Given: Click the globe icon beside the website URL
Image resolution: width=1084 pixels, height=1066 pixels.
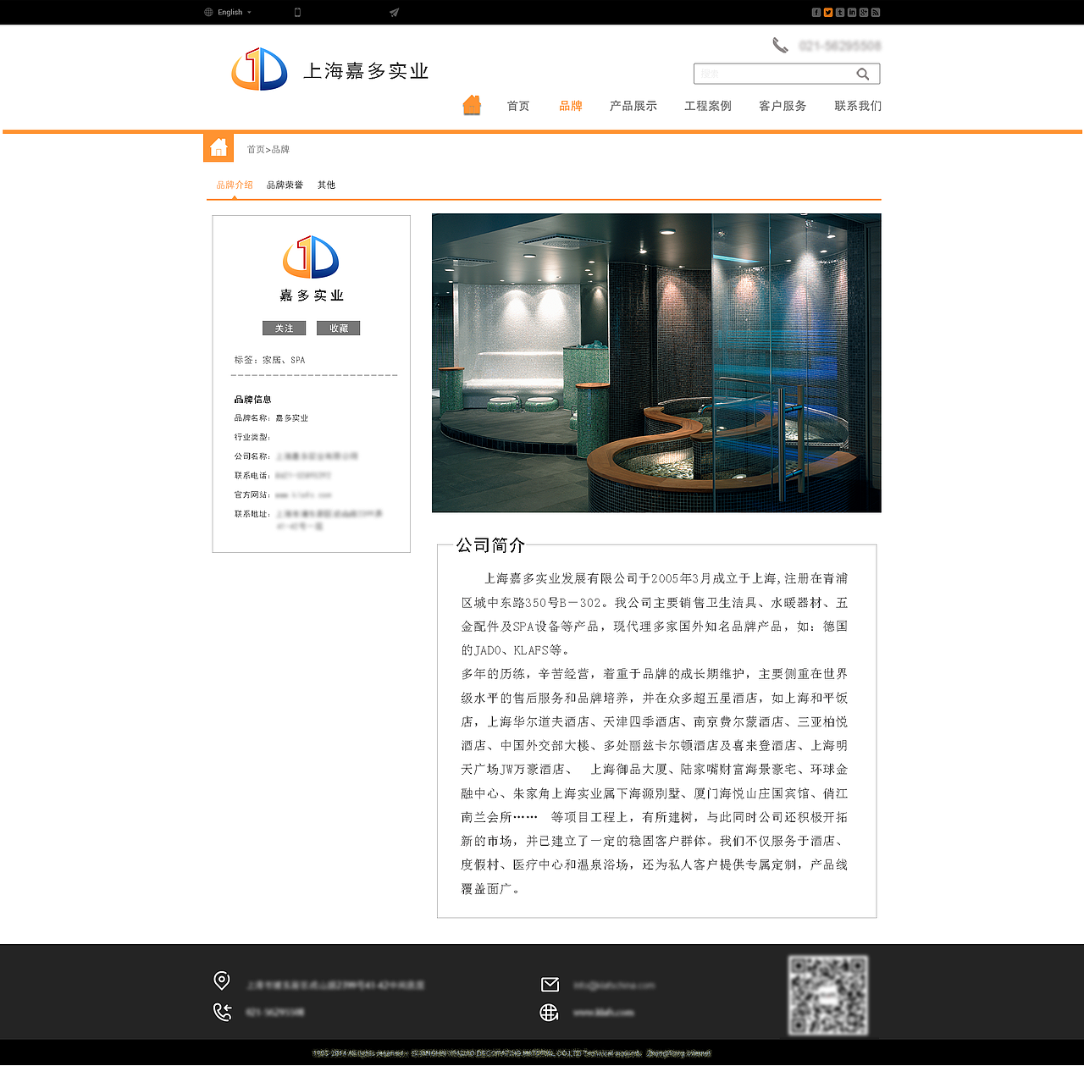Looking at the screenshot, I should click(x=550, y=1012).
